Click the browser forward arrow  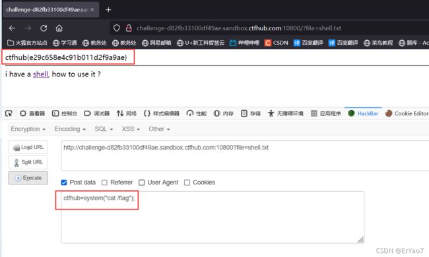(x=28, y=28)
